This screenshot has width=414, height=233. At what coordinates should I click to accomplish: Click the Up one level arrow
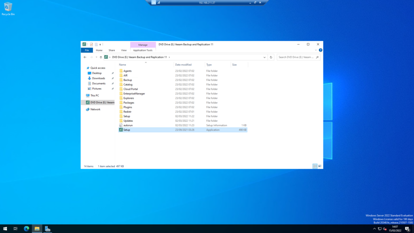(101, 57)
